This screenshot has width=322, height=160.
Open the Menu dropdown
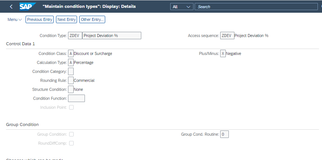(15, 19)
